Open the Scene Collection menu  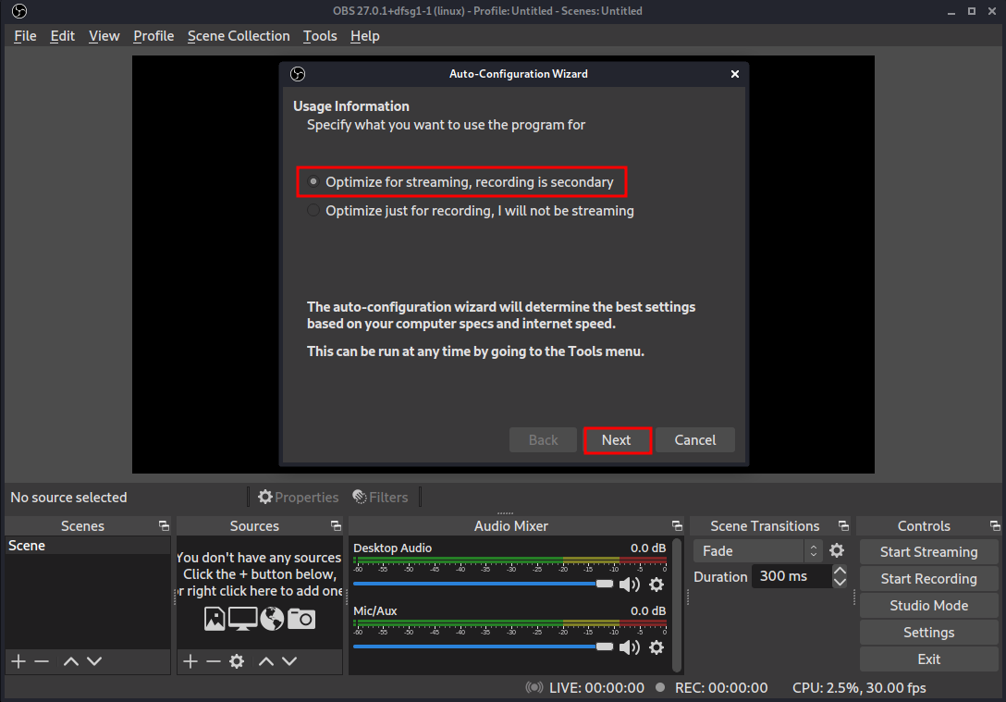coord(239,36)
